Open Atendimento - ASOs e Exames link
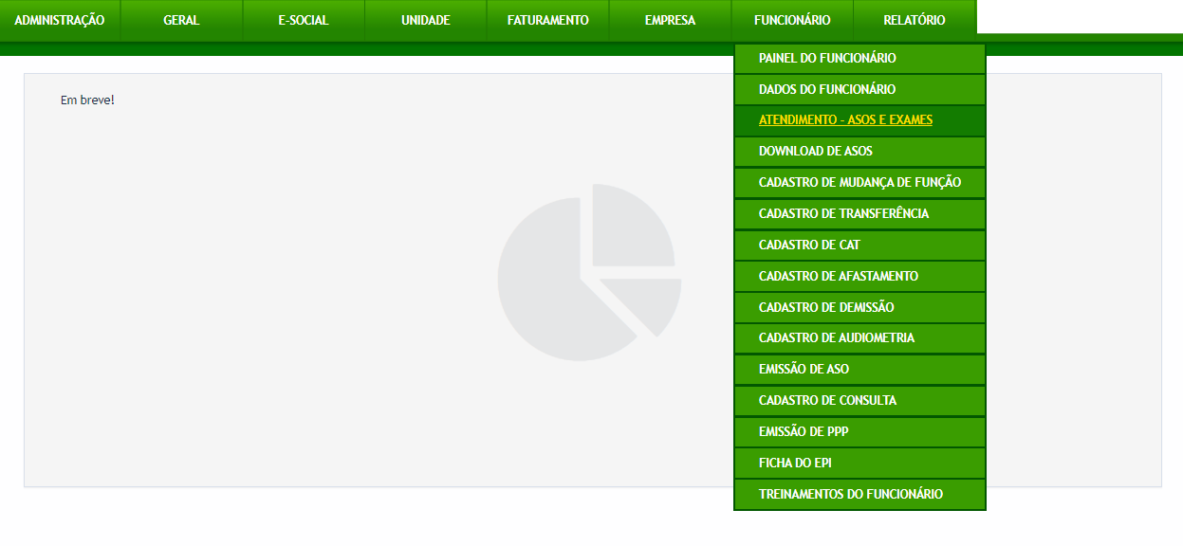Screen dimensions: 1183x546 click(860, 120)
